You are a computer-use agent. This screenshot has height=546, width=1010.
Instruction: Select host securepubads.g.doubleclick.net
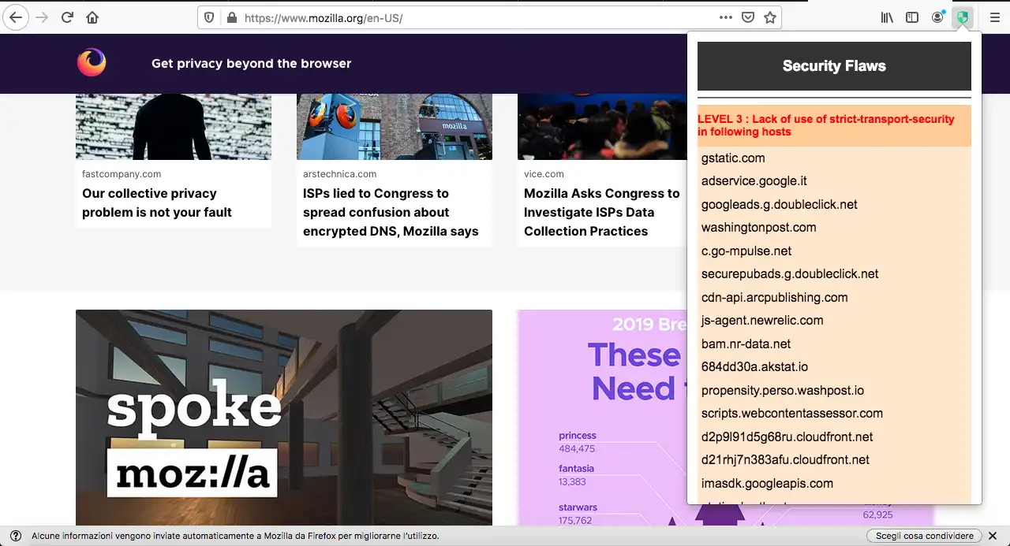click(x=790, y=274)
